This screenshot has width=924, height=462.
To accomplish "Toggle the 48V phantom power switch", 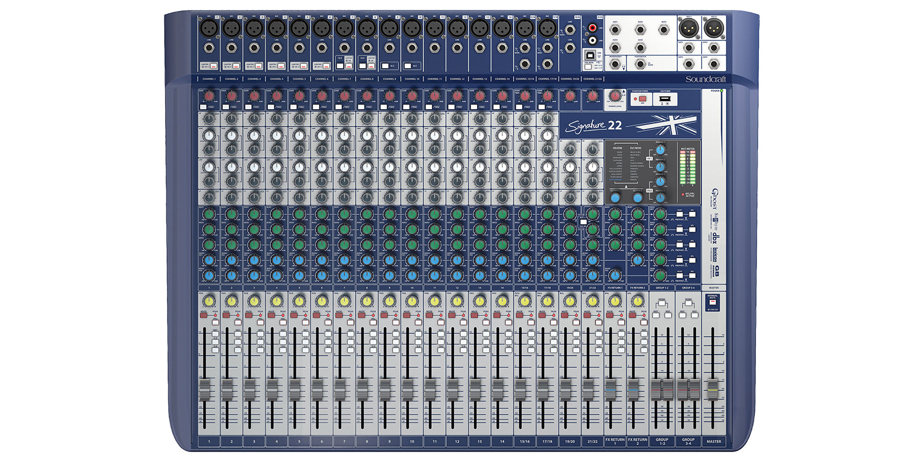I will pos(642,99).
